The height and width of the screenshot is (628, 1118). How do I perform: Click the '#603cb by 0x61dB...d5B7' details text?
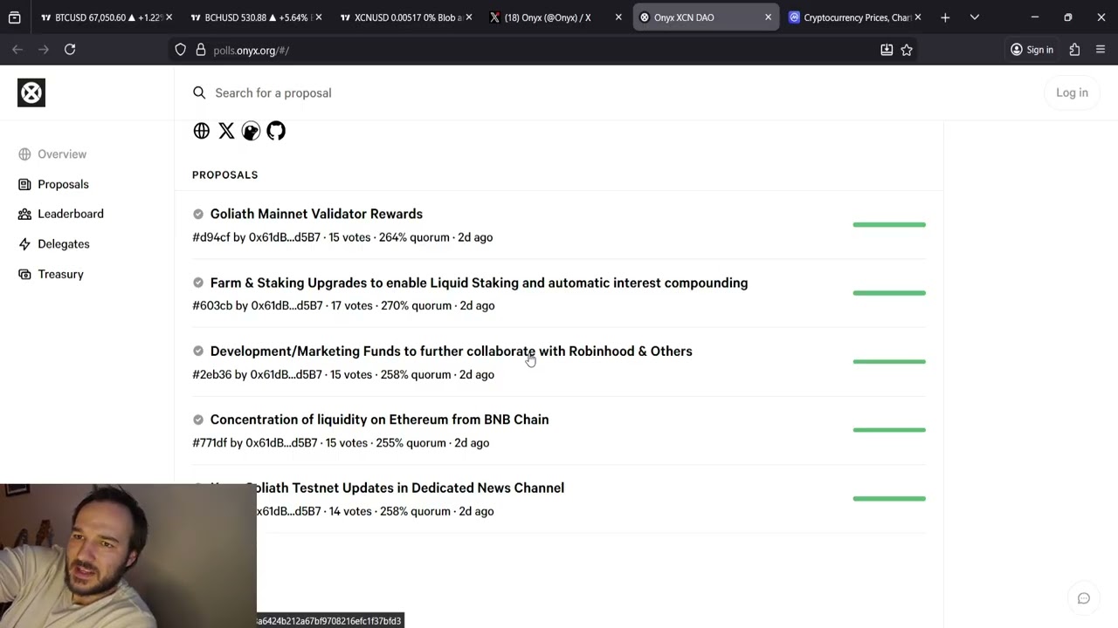click(x=258, y=305)
